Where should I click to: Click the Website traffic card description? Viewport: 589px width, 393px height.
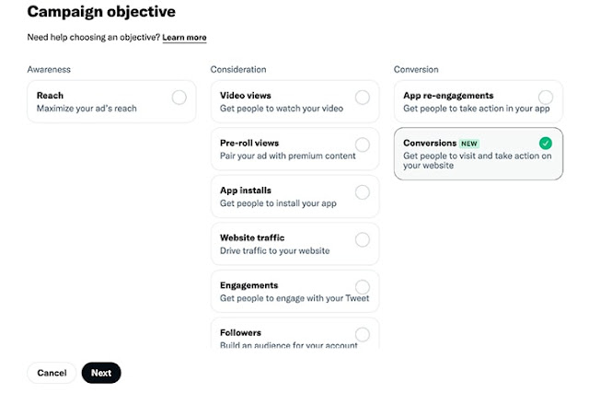click(274, 250)
